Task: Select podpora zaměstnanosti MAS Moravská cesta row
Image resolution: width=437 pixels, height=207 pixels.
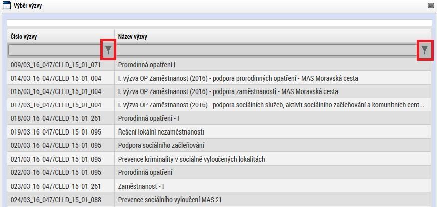Action: click(x=219, y=92)
